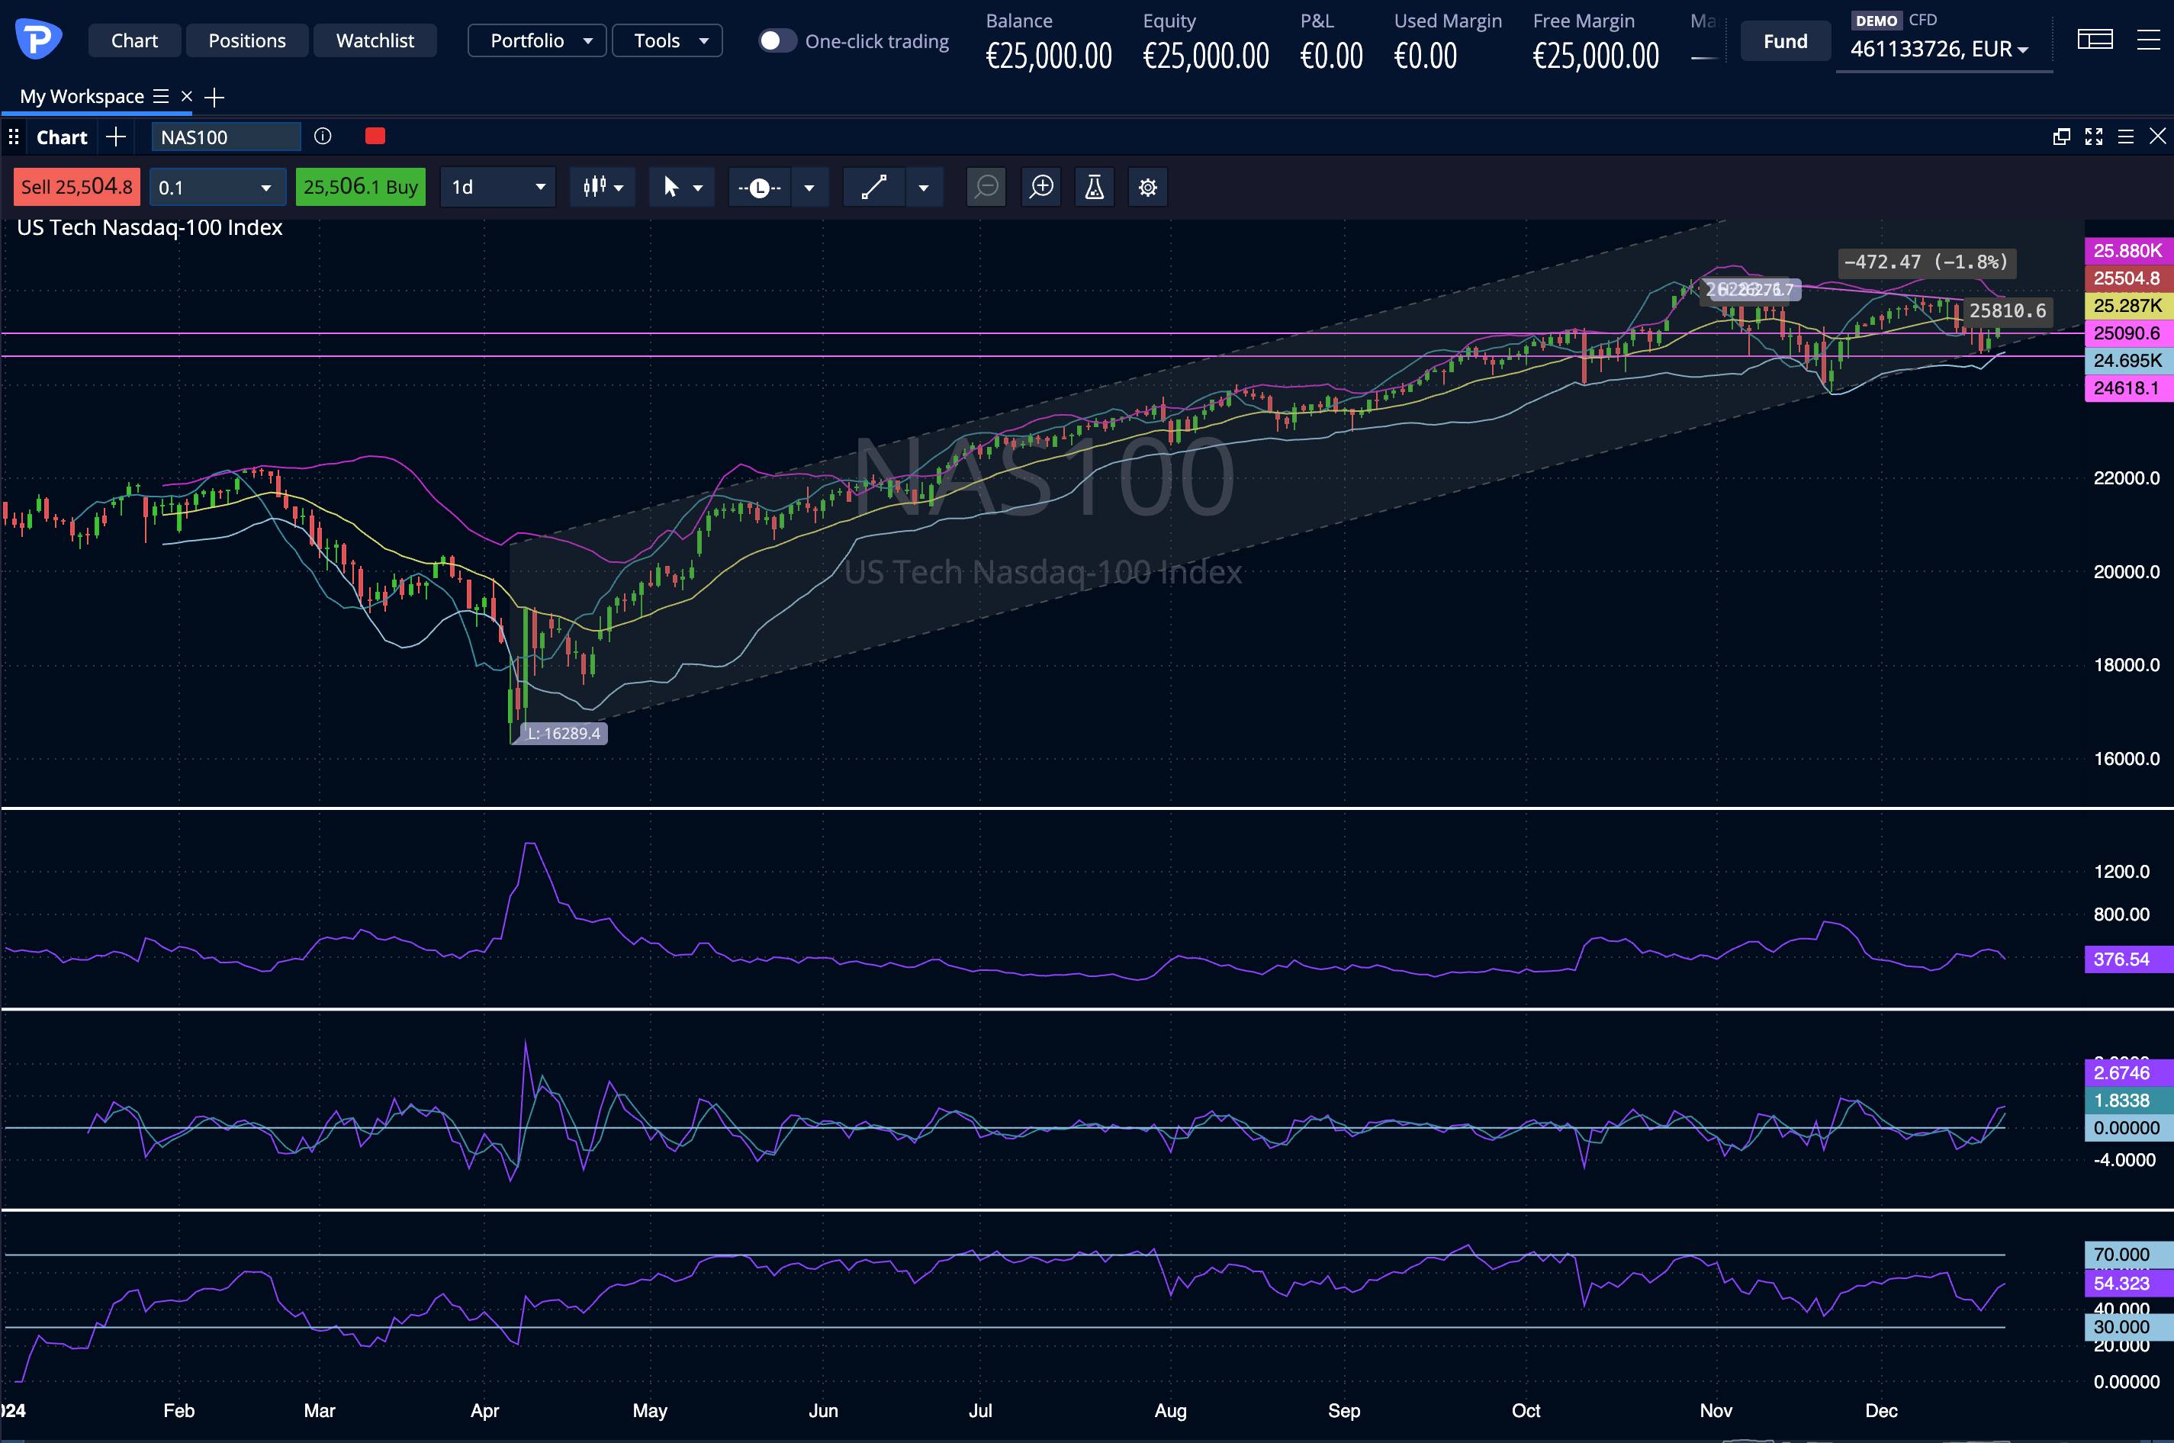Screen dimensions: 2174x1443
Task: Expand the chart to full screen
Action: point(2095,135)
